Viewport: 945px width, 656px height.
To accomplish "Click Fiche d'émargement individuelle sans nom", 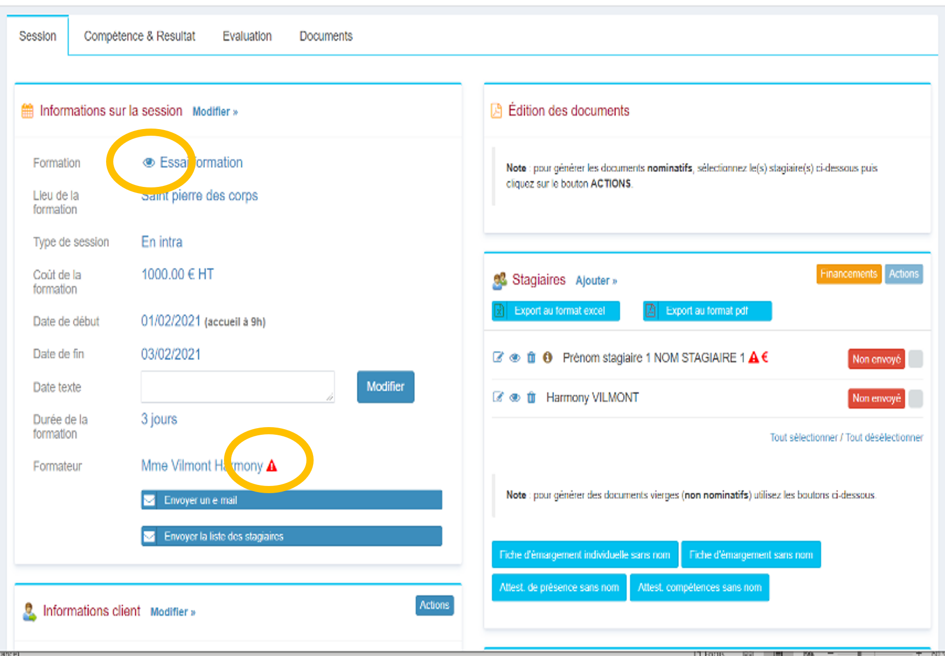I will (x=585, y=555).
